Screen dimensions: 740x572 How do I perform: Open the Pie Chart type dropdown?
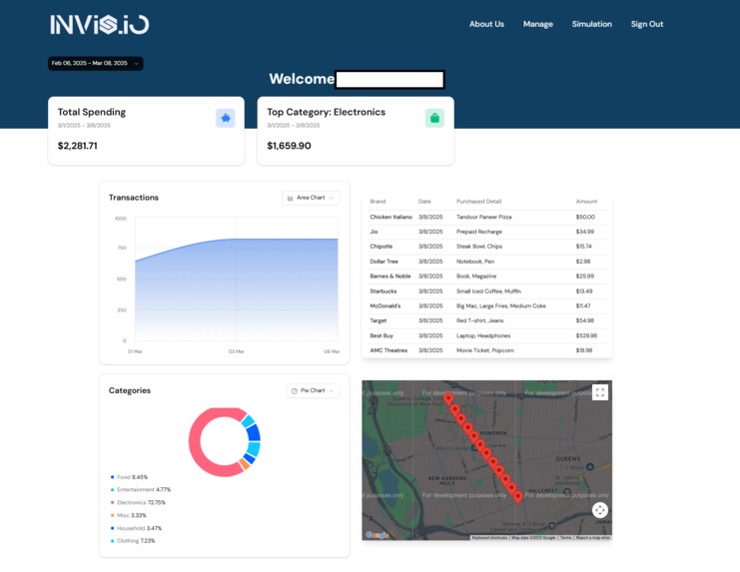(313, 390)
